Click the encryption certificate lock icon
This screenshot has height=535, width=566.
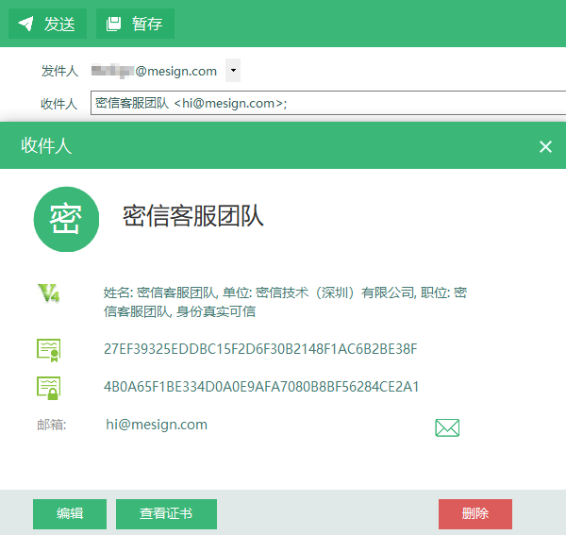(49, 388)
